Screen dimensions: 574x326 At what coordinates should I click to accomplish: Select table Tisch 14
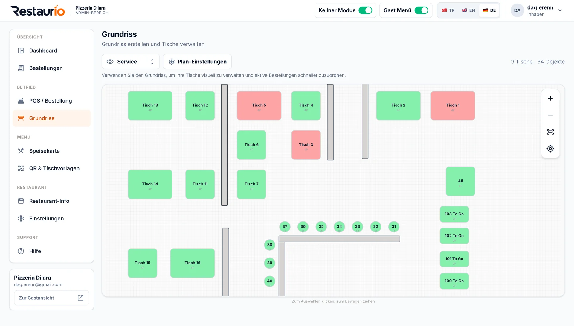point(150,185)
